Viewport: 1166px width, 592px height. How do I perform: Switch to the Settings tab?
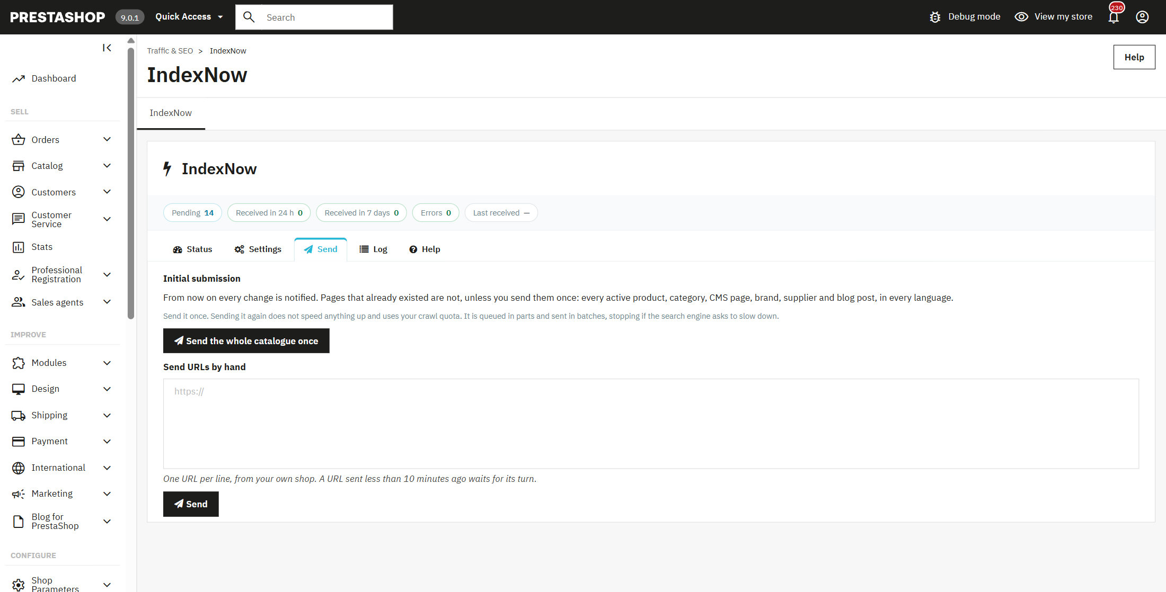click(x=258, y=249)
